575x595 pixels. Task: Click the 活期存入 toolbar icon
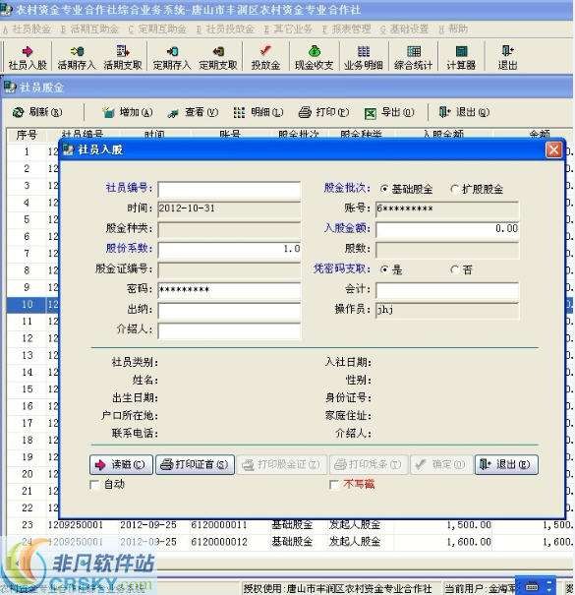coord(77,57)
